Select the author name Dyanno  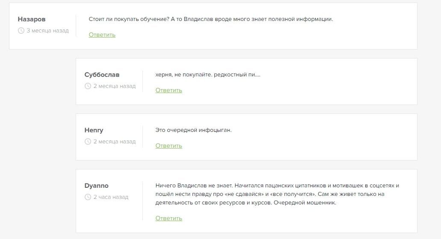(x=96, y=186)
